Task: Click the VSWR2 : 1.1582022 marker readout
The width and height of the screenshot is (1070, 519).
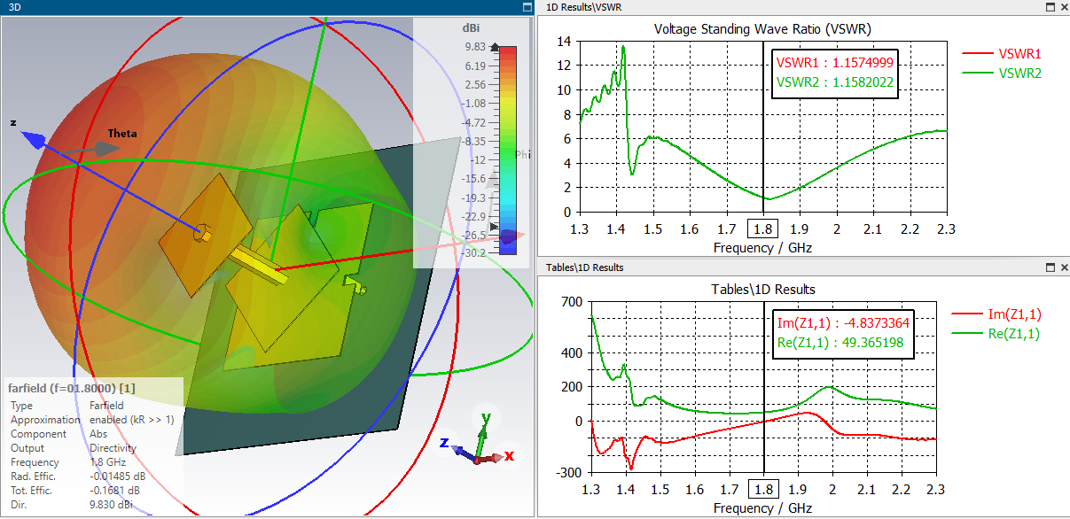Action: (835, 82)
